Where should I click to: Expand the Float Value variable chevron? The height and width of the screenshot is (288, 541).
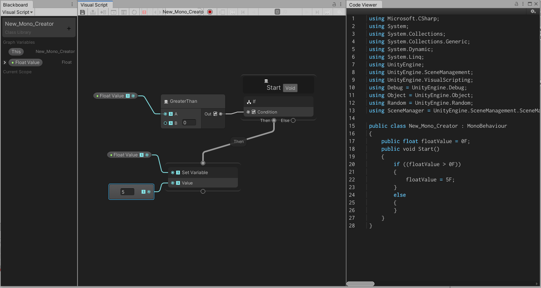click(4, 62)
